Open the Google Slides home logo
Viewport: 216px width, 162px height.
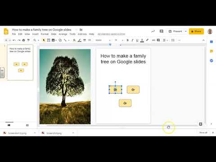6,31
